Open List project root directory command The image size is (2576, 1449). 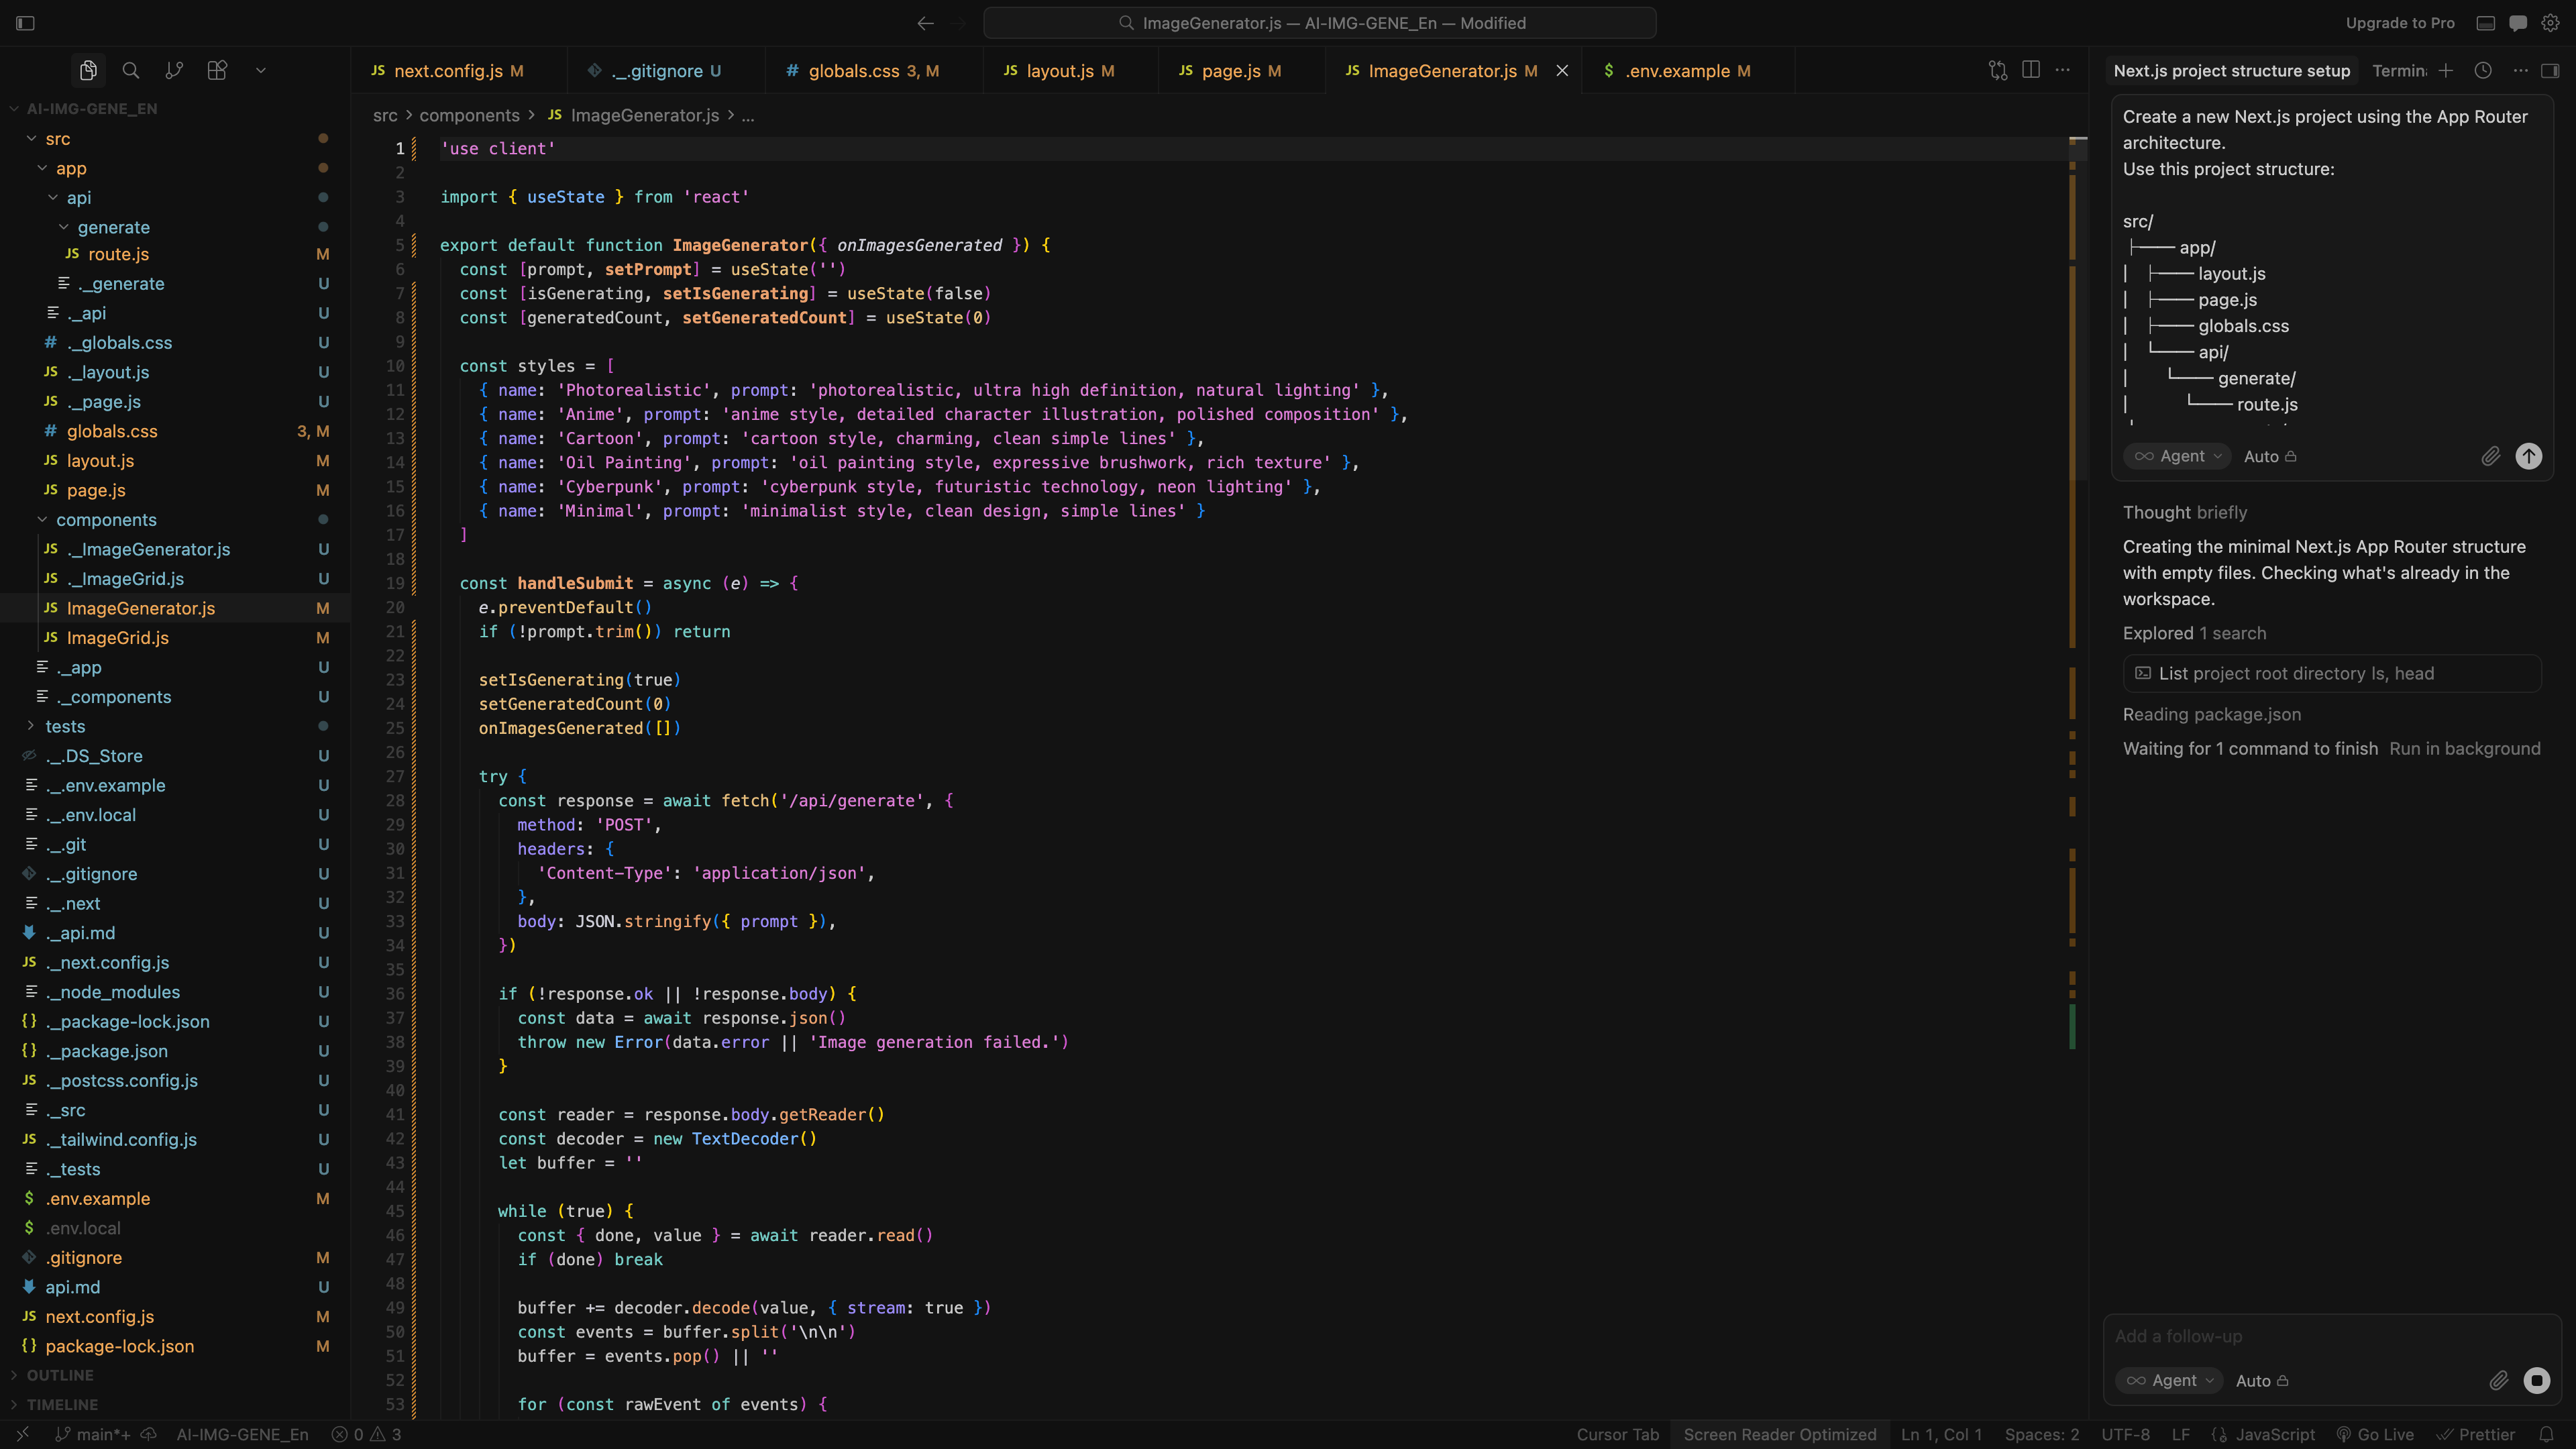coord(2332,674)
